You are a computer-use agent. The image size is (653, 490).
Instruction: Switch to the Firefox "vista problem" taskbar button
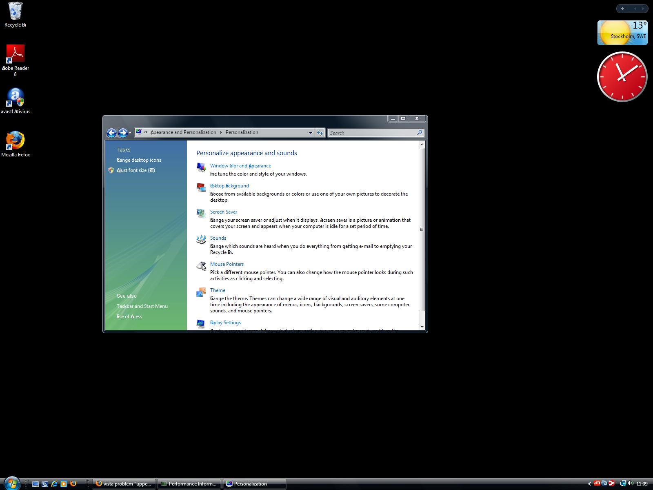point(124,484)
